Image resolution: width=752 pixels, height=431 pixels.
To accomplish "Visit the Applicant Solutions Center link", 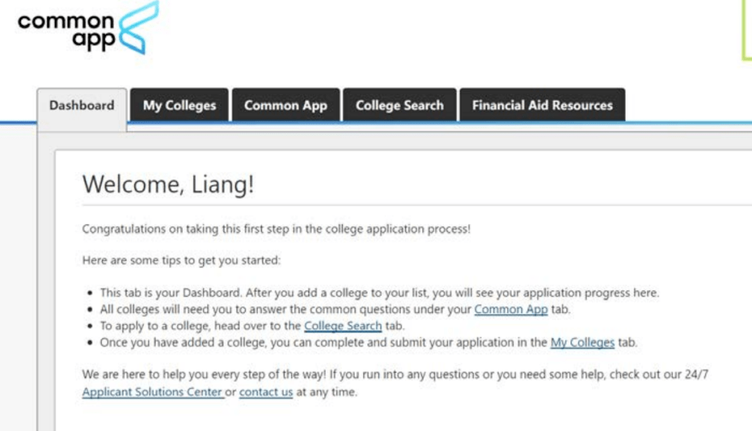I will point(152,392).
